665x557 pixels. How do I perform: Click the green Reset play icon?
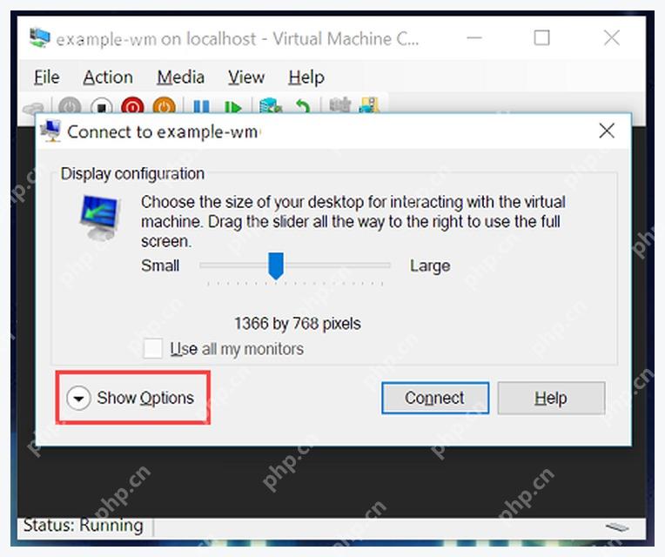(232, 107)
